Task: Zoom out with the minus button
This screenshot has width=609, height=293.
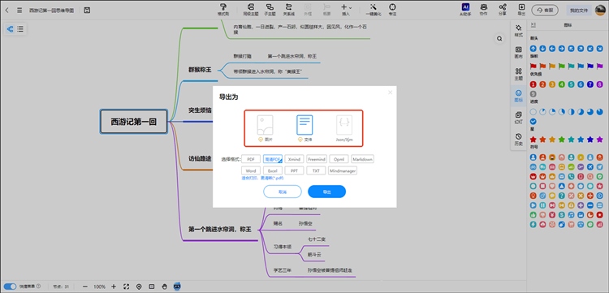Action: [85, 287]
